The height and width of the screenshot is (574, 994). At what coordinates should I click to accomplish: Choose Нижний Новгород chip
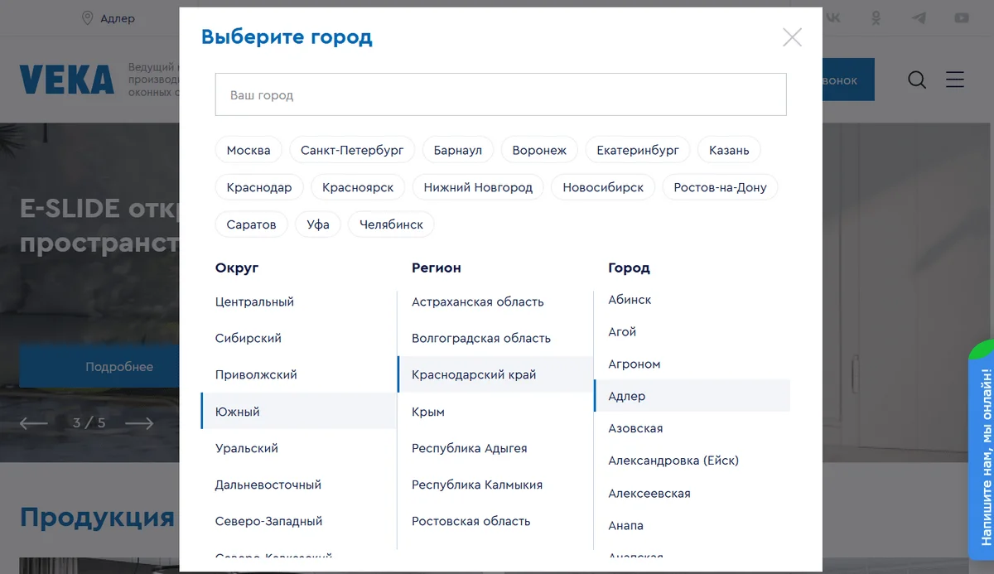[x=478, y=187]
